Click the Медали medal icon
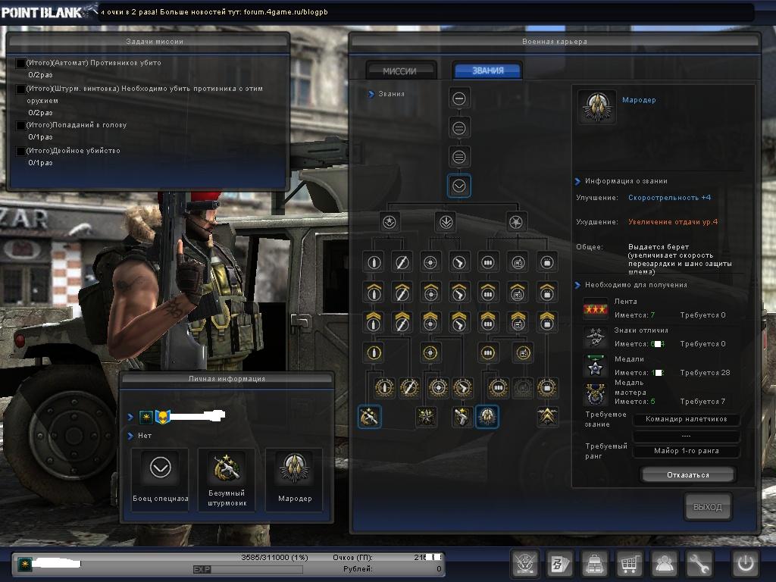 (596, 367)
